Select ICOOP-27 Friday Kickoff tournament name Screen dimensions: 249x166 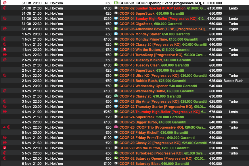coord(153,132)
